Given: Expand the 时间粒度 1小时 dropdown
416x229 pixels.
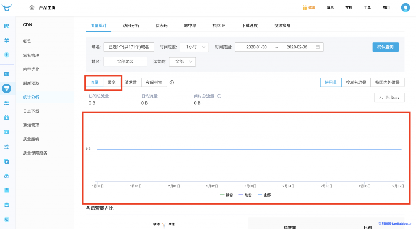Looking at the screenshot, I should click(x=195, y=47).
